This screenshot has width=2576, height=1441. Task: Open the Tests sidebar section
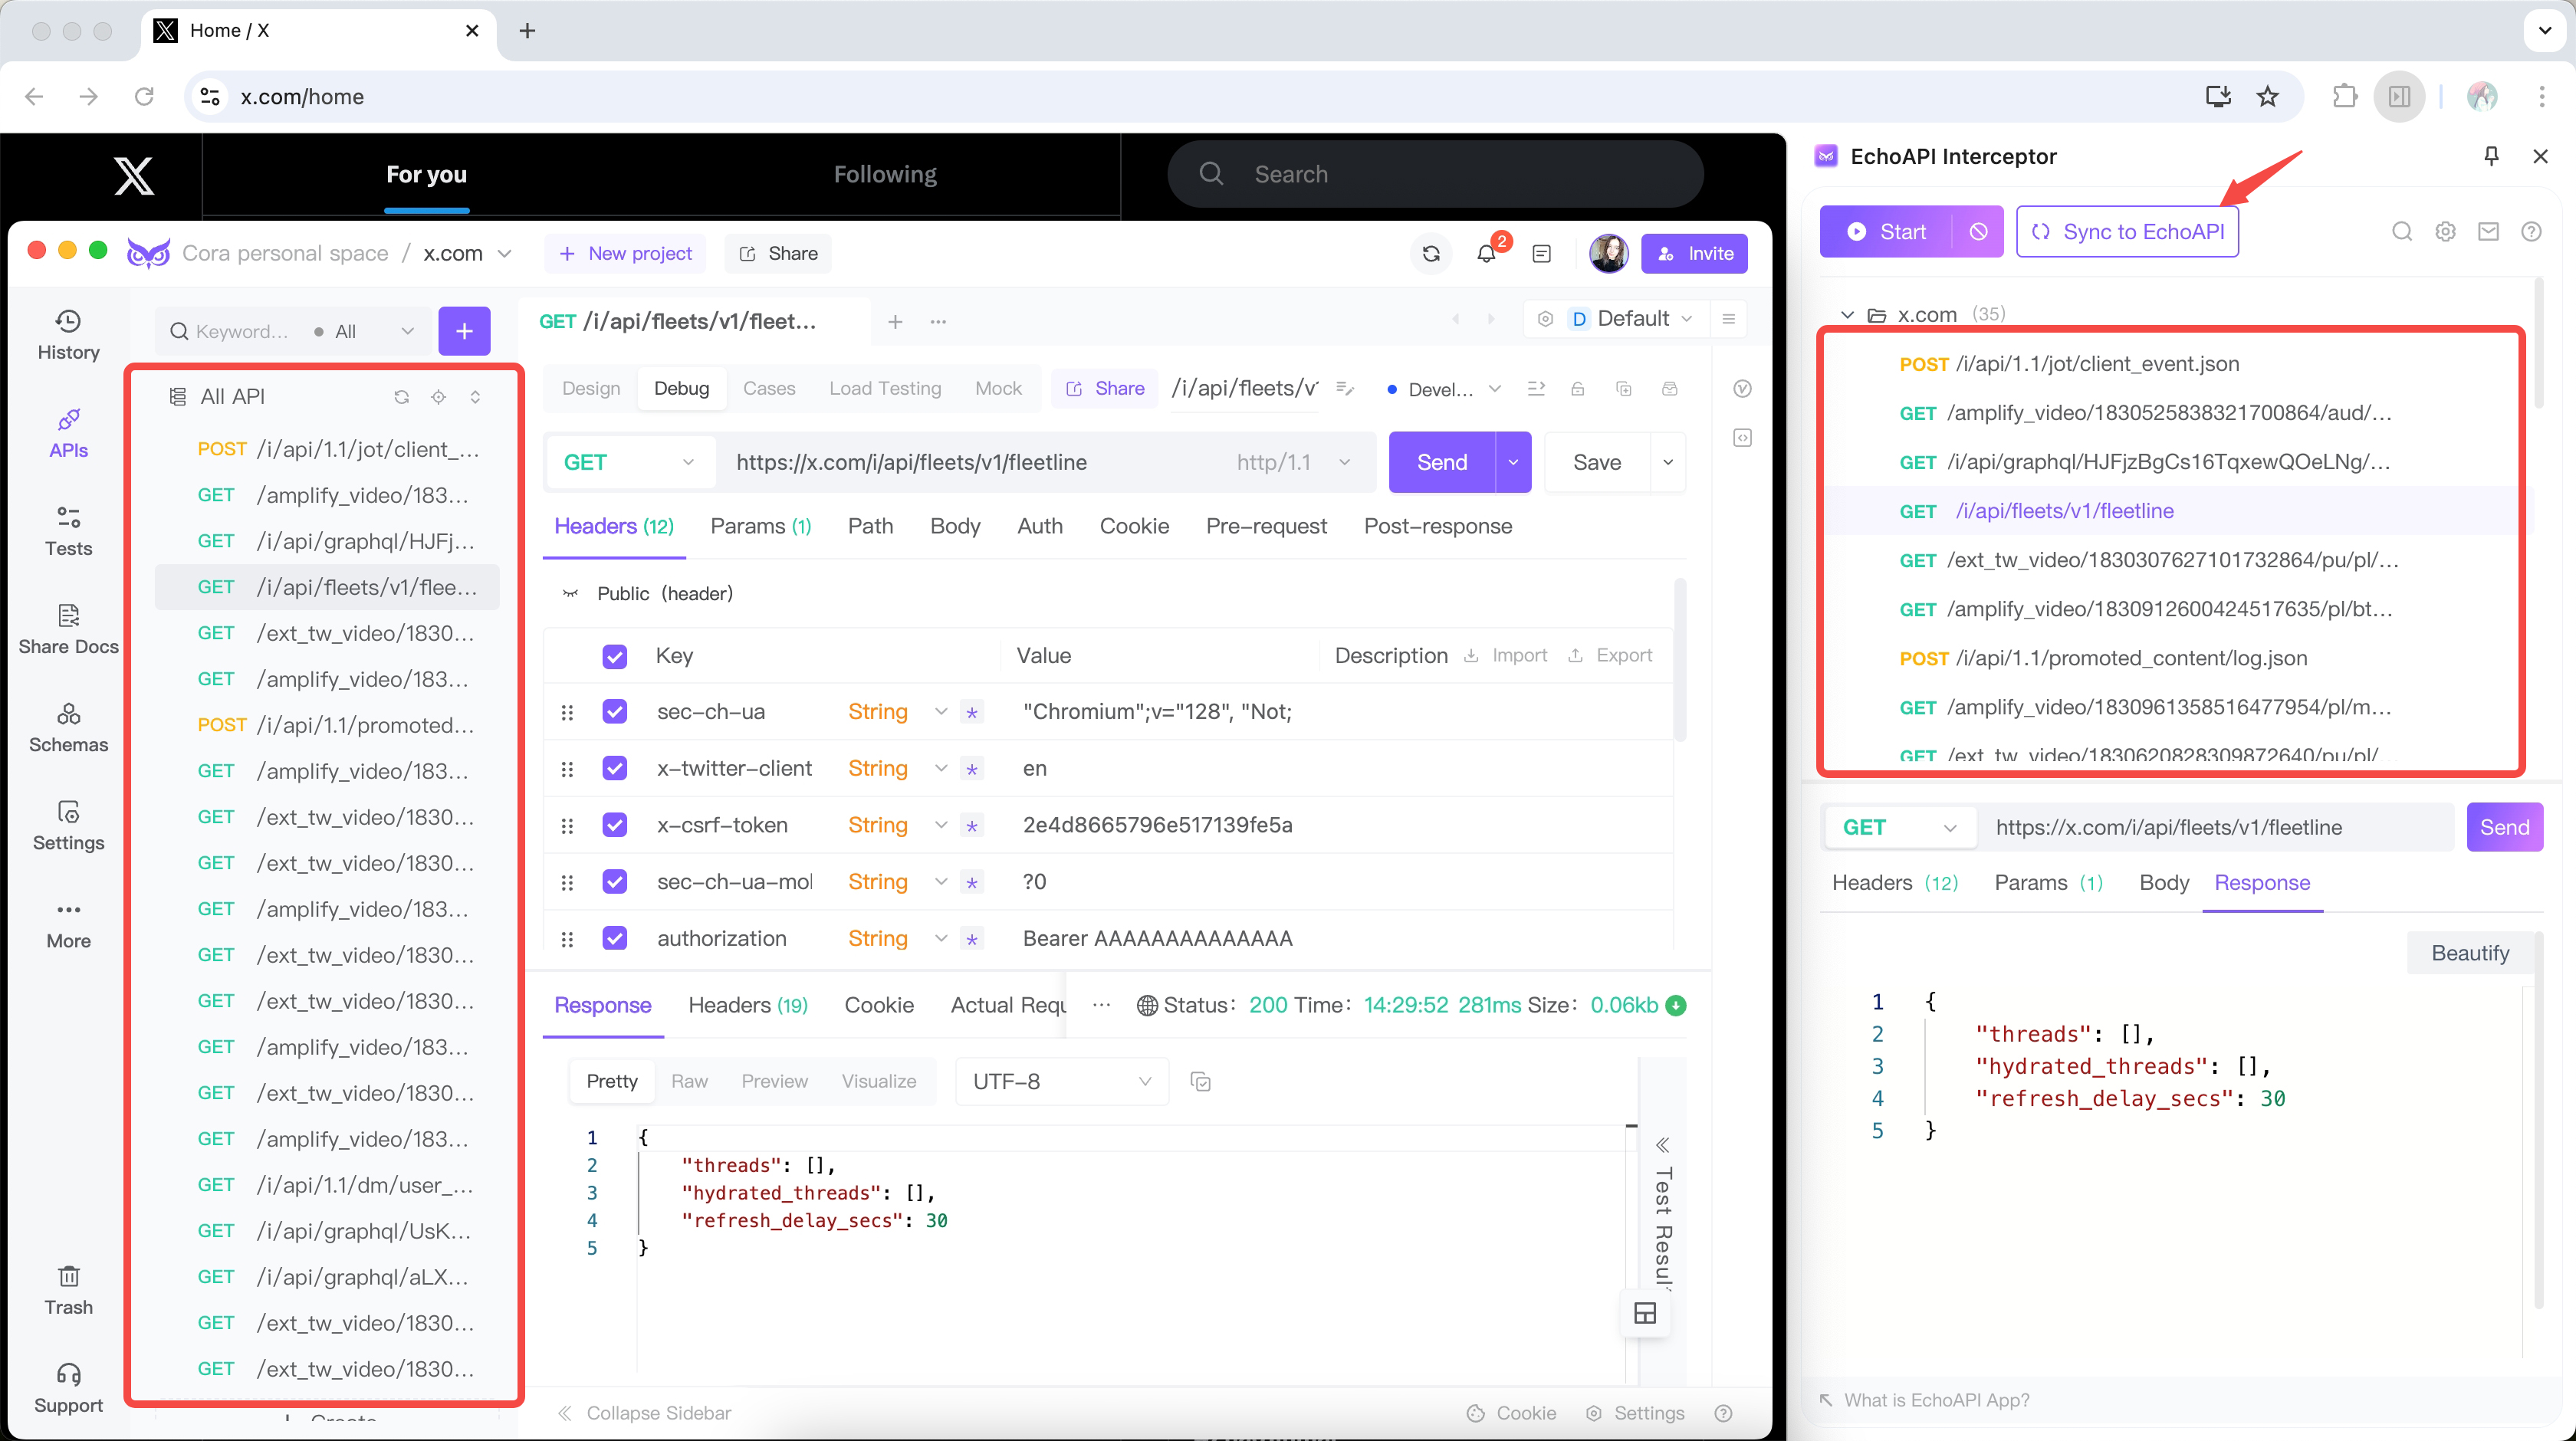[68, 530]
